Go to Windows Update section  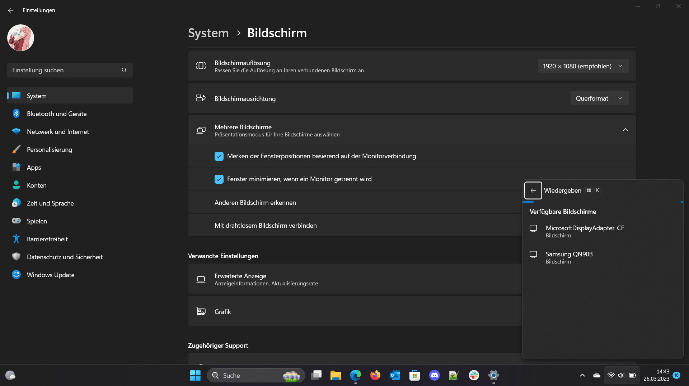click(x=51, y=275)
